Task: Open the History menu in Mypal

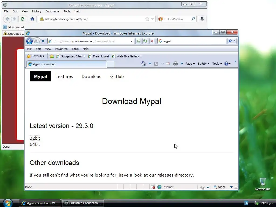Action: 37,11
